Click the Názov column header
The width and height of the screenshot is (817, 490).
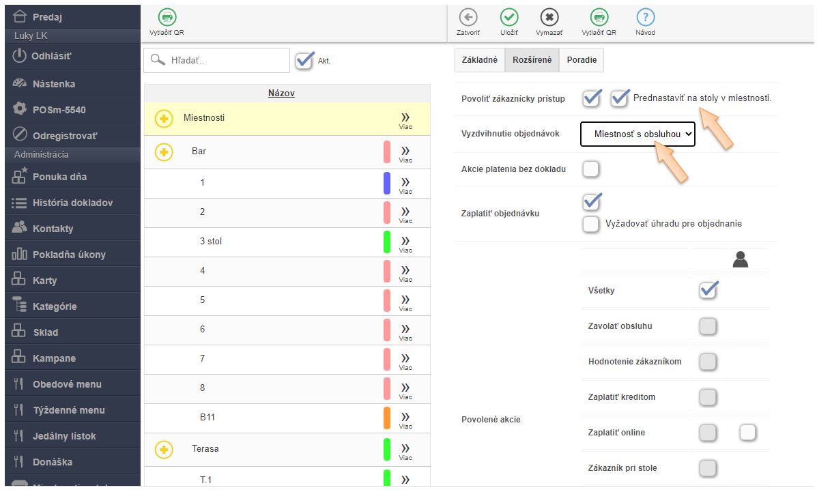pyautogui.click(x=281, y=93)
